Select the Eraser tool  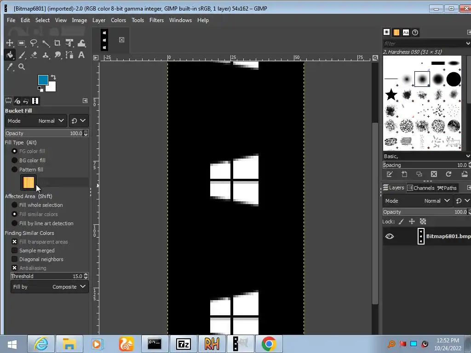click(x=33, y=55)
